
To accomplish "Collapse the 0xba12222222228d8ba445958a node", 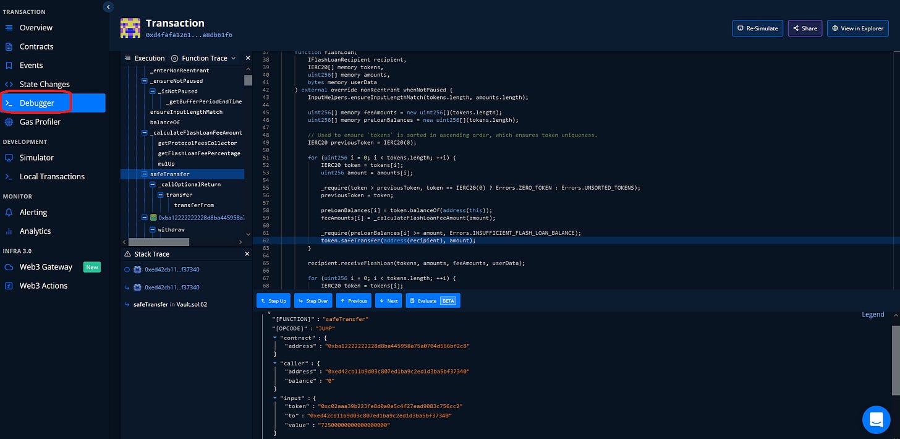I will [145, 218].
